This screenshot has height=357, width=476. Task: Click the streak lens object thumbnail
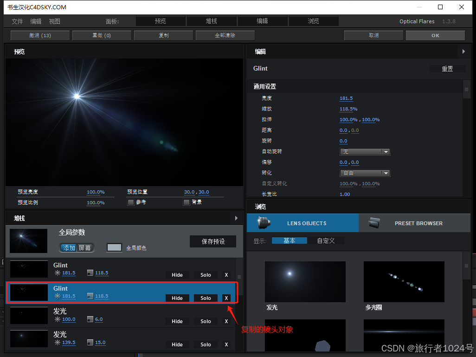click(404, 336)
